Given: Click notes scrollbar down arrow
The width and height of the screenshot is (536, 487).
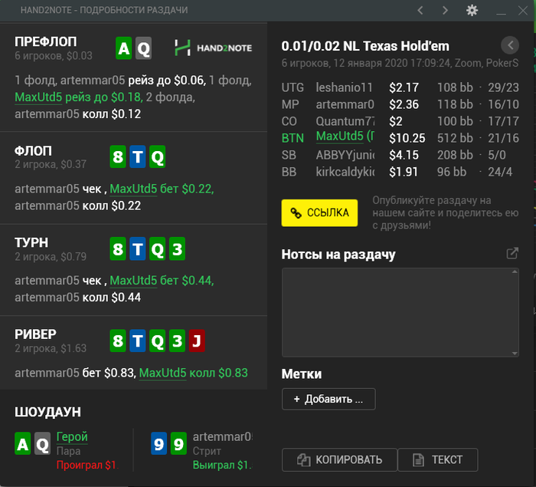Looking at the screenshot, I should [515, 353].
